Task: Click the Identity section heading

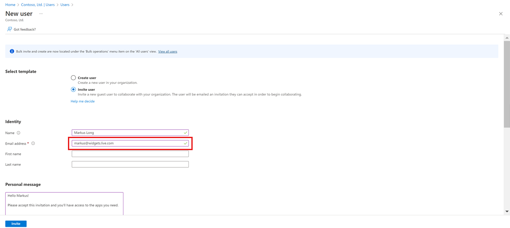Action: point(13,122)
